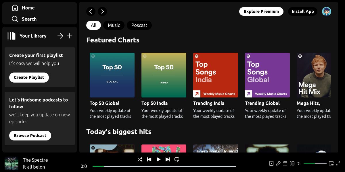This screenshot has width=345, height=172.
Task: Click Let's findsome podcasts to follow
Action: 39,103
